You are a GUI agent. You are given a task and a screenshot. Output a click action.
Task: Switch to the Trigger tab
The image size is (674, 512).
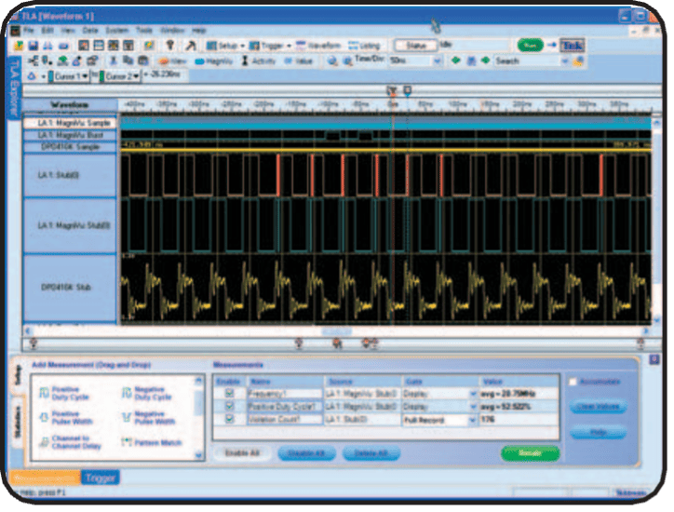tap(99, 478)
